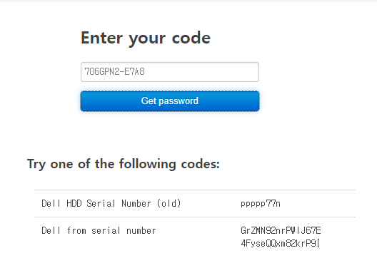Click the Get password button
This screenshot has height=268, width=377.
pyautogui.click(x=170, y=101)
